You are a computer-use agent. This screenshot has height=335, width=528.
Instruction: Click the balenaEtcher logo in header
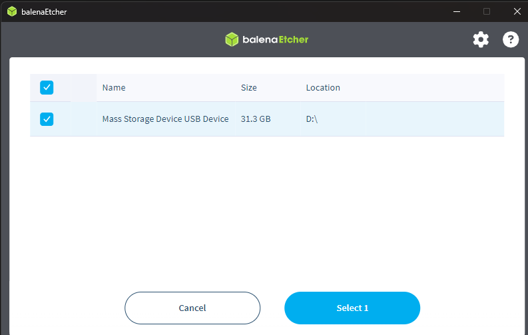(267, 39)
